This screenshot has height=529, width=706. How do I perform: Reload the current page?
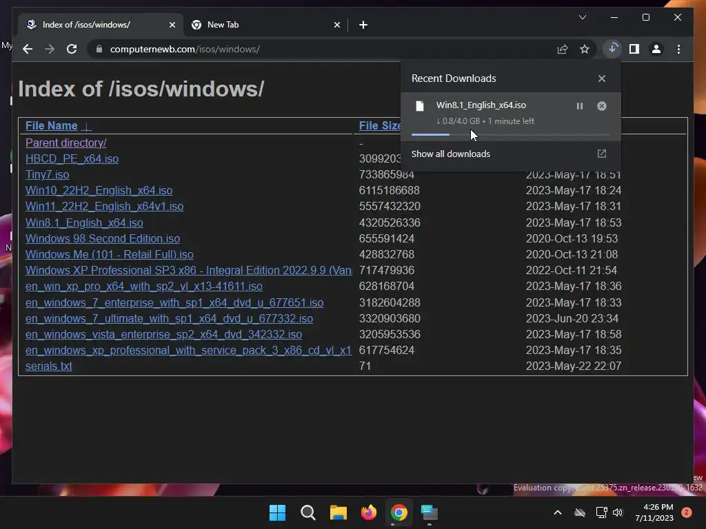pos(72,49)
